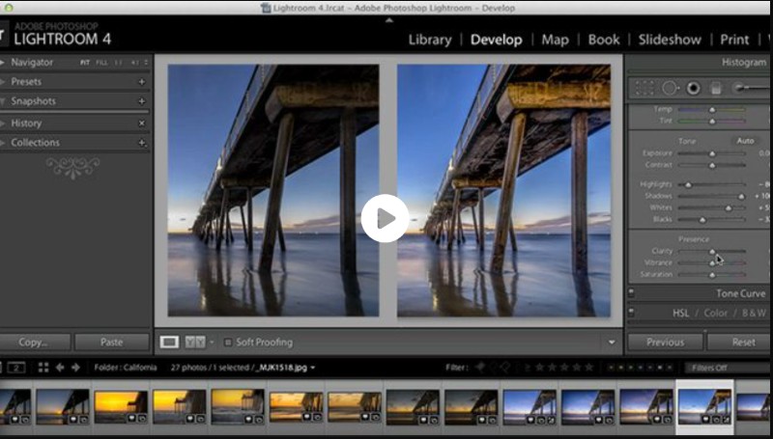Screen dimensions: 773x439
Task: Open the Slideshow module
Action: (x=670, y=40)
